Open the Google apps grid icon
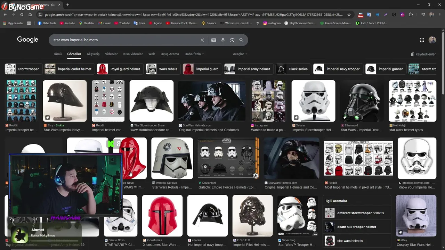Image resolution: width=445 pixels, height=250 pixels. click(422, 40)
